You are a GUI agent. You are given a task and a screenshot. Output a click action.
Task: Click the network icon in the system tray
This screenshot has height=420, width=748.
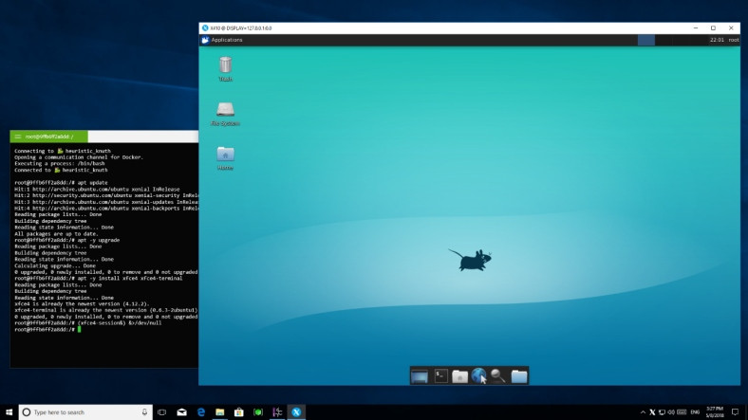[x=662, y=412]
